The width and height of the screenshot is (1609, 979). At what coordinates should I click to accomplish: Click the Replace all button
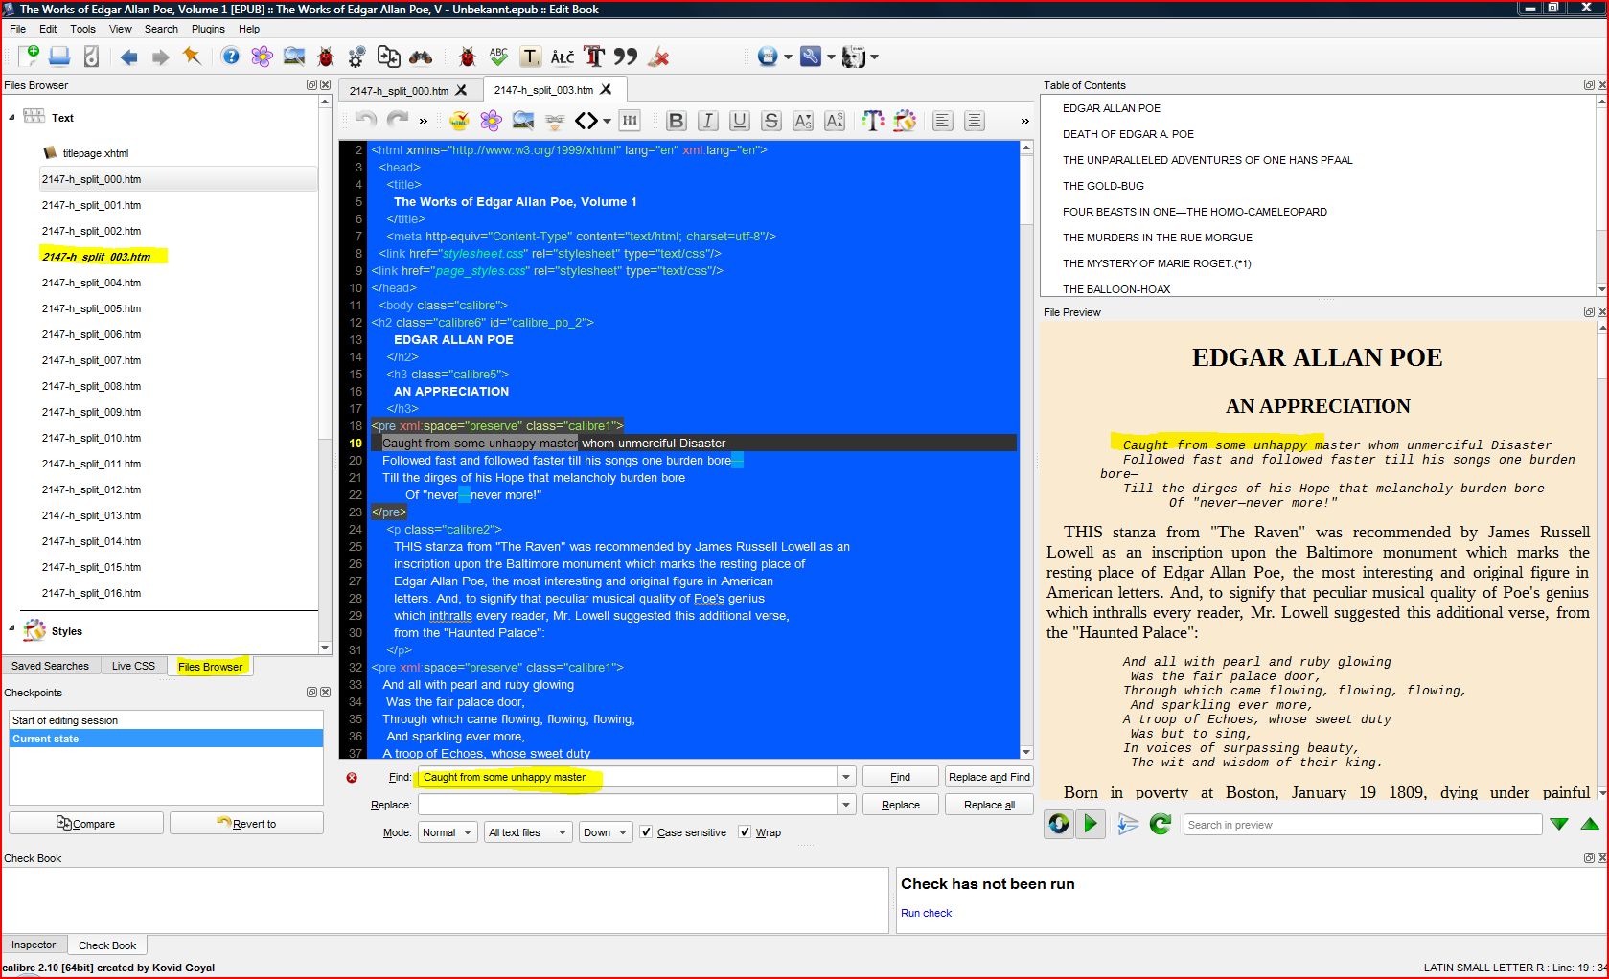point(989,805)
